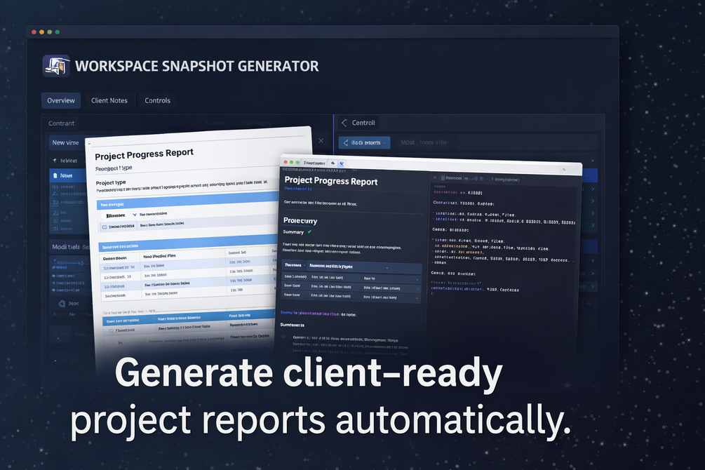705x470 pixels.
Task: Open first row dropdown in dark report table
Action: tap(417, 279)
